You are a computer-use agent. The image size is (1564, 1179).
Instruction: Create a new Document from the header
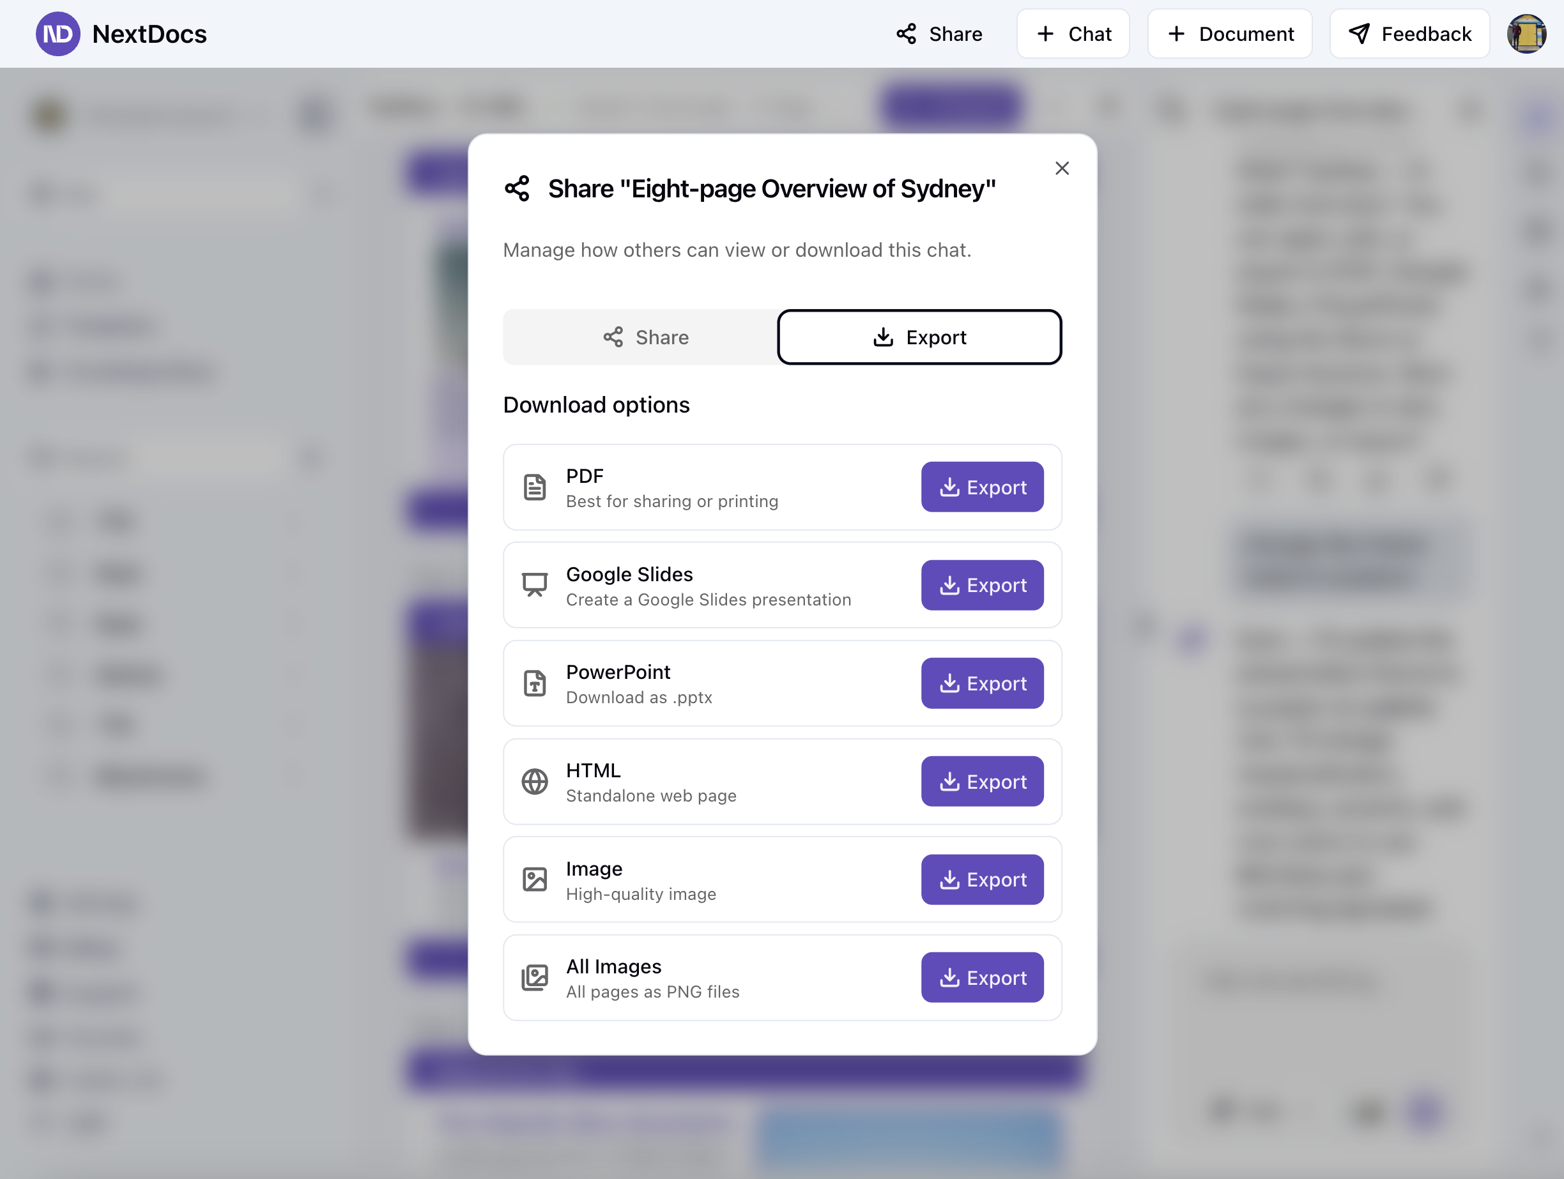tap(1230, 34)
